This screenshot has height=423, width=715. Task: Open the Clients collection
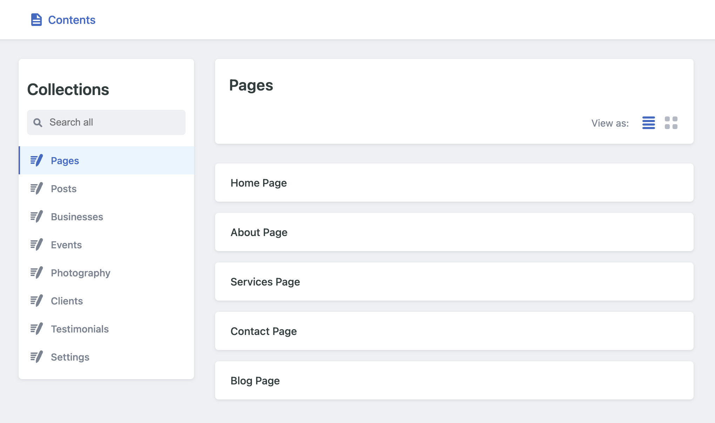pyautogui.click(x=106, y=301)
